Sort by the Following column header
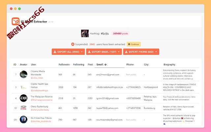 coord(78,64)
